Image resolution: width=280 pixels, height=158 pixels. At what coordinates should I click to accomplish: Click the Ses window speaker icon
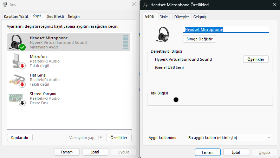coord(5,4)
